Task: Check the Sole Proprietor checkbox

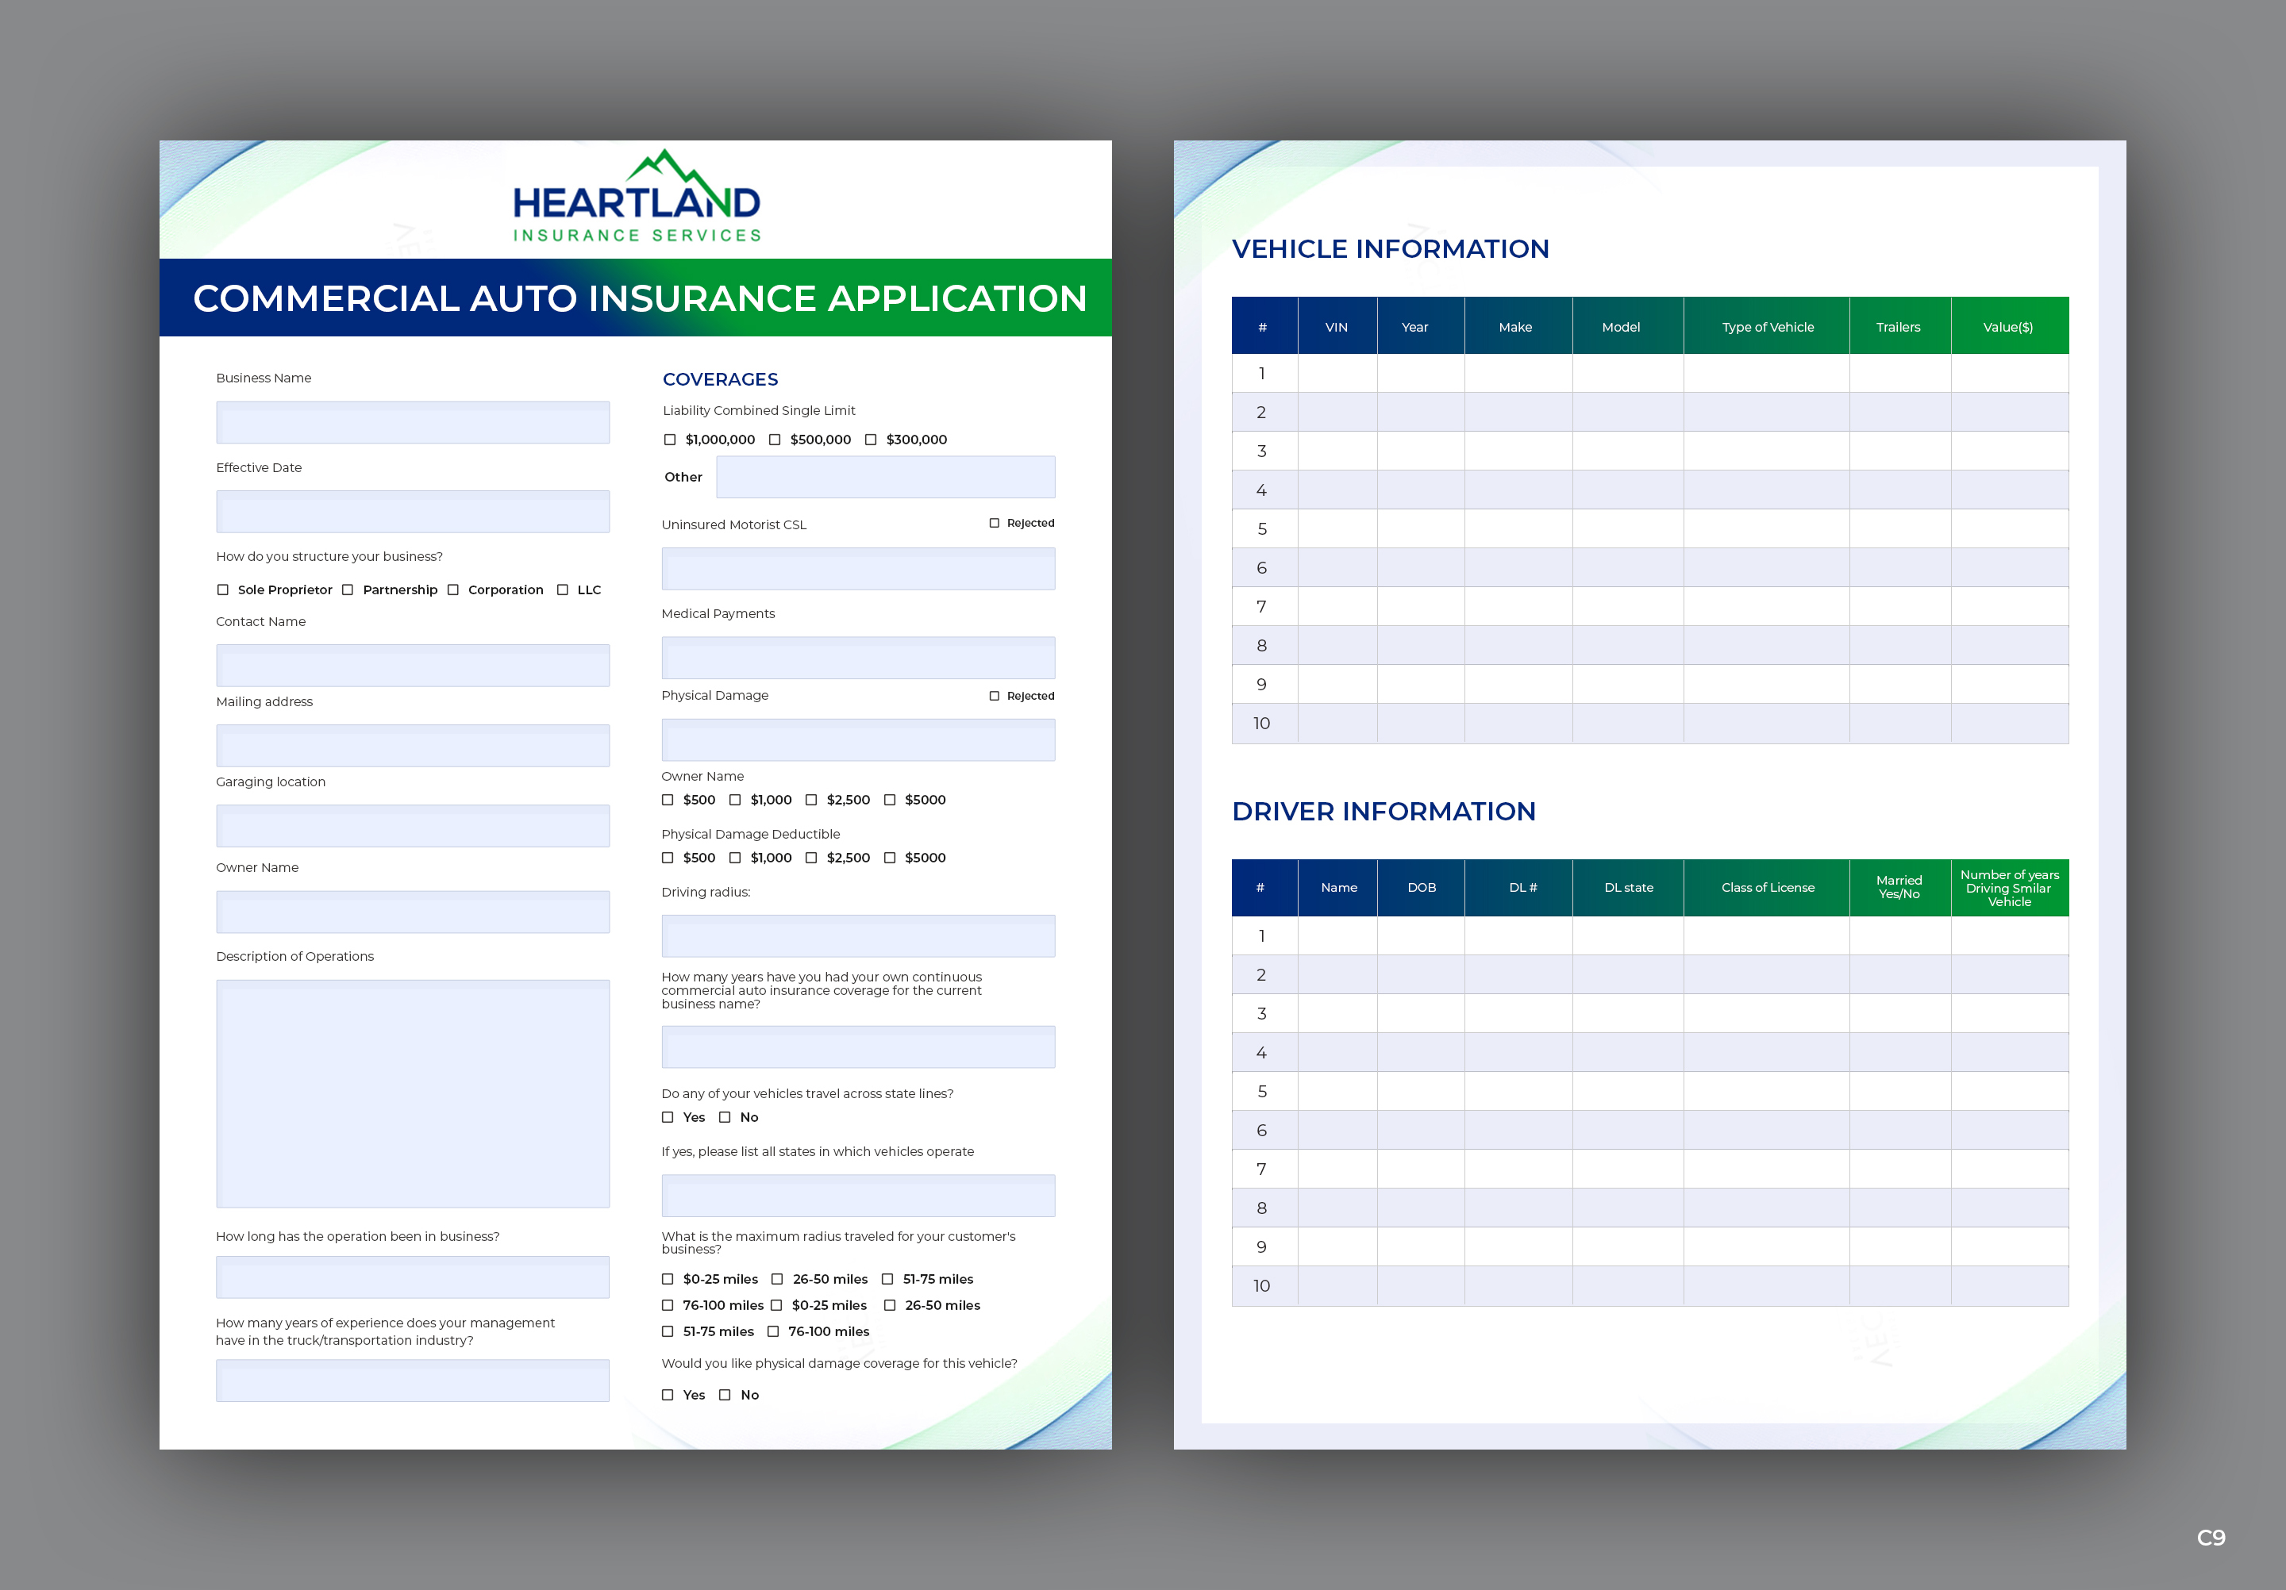Action: [223, 590]
